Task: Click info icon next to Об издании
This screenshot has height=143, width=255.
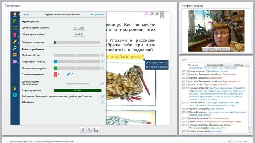Action: pyautogui.click(x=102, y=102)
